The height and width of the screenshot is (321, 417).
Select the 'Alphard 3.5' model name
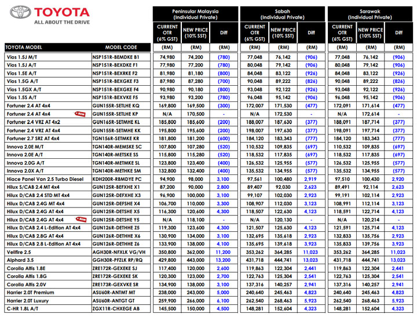(x=20, y=260)
